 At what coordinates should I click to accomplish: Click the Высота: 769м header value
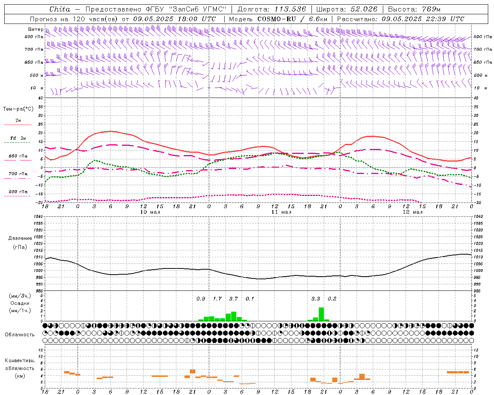point(414,9)
